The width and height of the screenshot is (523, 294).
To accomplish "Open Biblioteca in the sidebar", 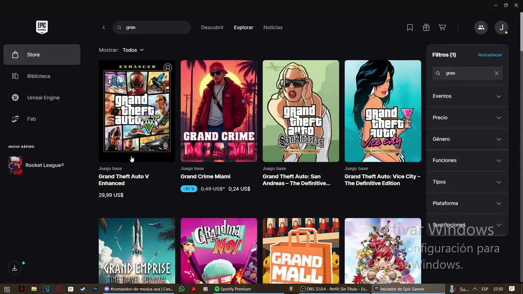I will click(x=42, y=76).
